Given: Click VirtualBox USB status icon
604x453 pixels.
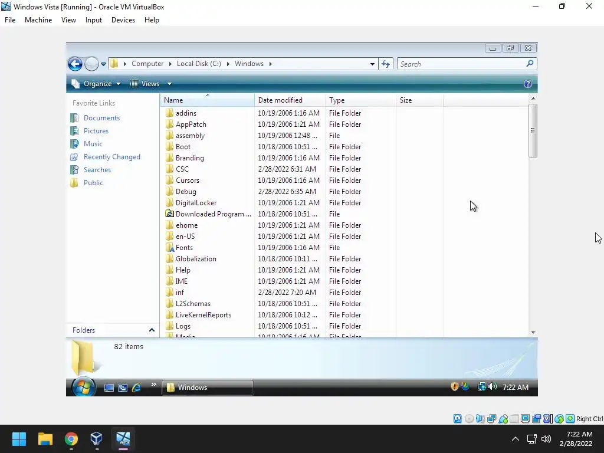Looking at the screenshot, I should pos(503,419).
